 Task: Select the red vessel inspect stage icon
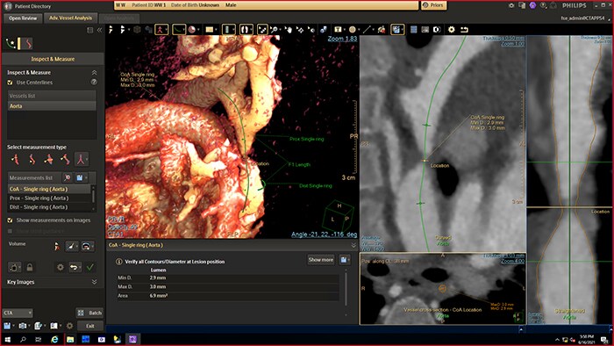pos(27,44)
